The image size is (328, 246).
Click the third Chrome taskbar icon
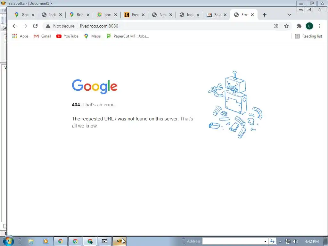coord(90,242)
